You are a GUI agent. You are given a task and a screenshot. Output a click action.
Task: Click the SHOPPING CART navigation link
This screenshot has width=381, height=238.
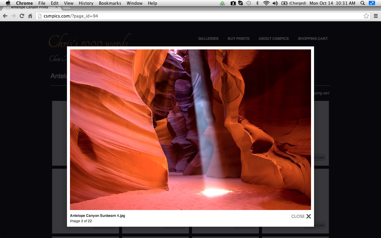click(x=313, y=39)
